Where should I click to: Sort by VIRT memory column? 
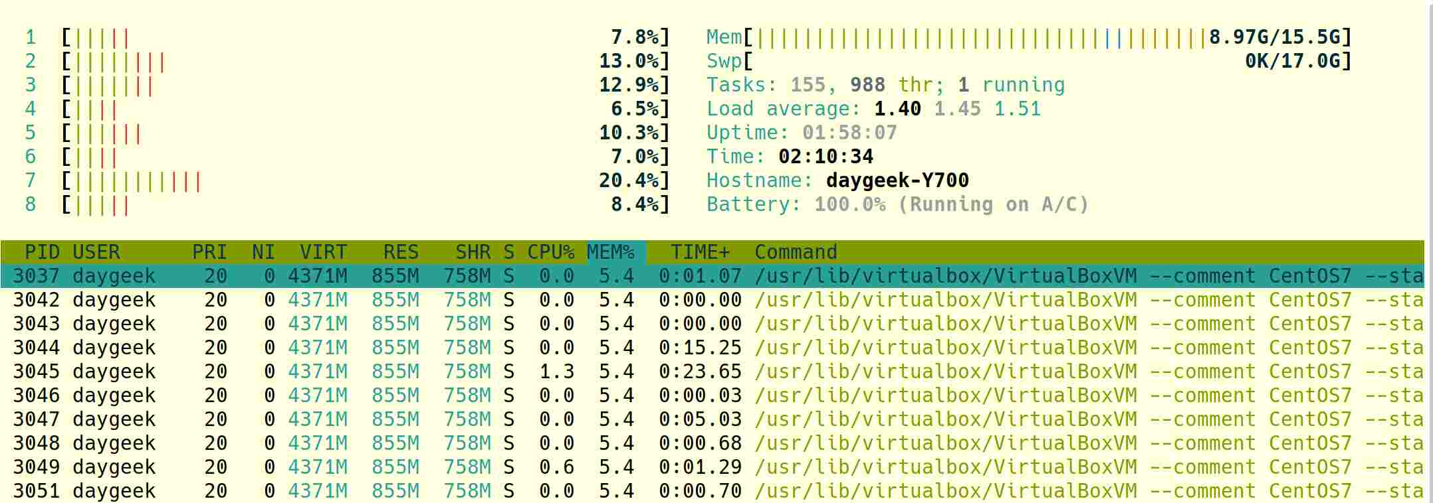pos(323,252)
